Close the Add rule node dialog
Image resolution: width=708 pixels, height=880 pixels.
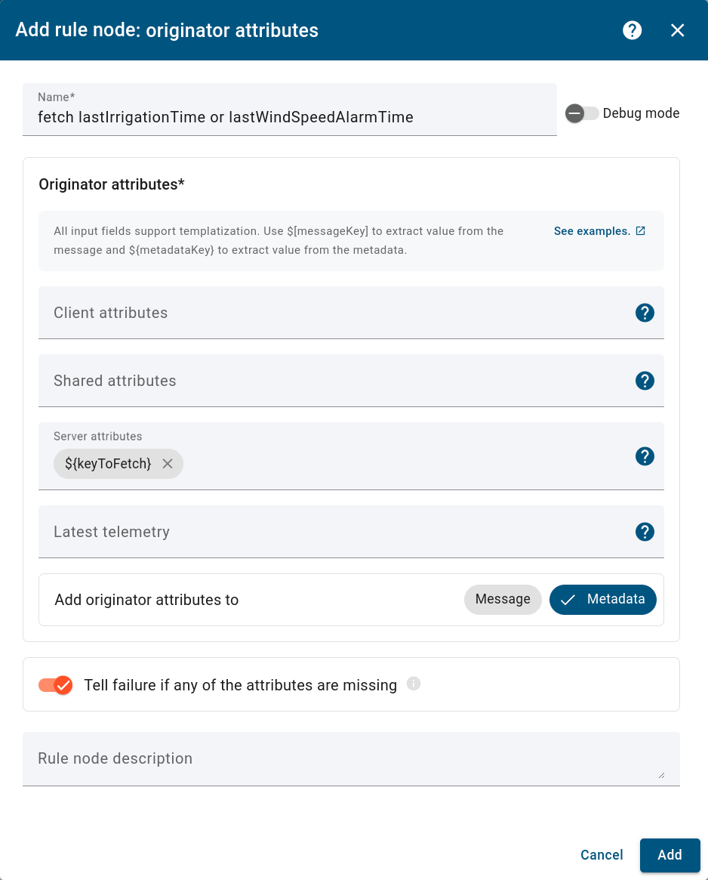point(677,30)
